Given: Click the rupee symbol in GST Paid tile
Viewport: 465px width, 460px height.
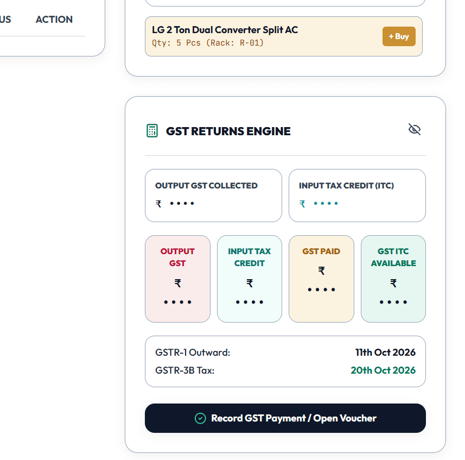Looking at the screenshot, I should (x=321, y=270).
